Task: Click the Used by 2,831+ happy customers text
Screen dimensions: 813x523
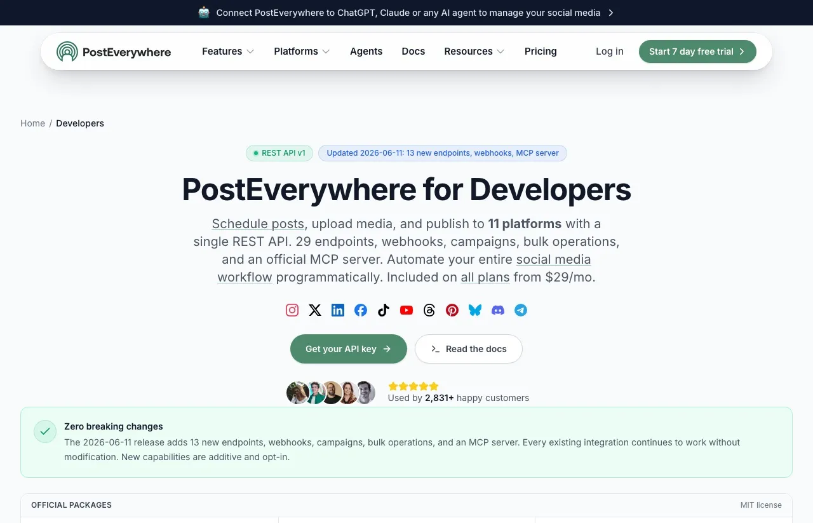Action: pos(459,398)
